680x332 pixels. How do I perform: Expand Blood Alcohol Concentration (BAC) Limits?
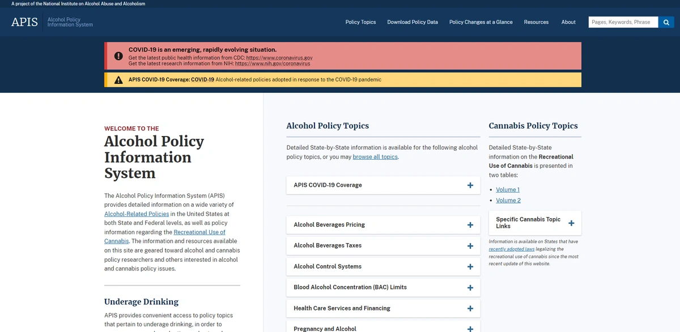click(x=383, y=287)
